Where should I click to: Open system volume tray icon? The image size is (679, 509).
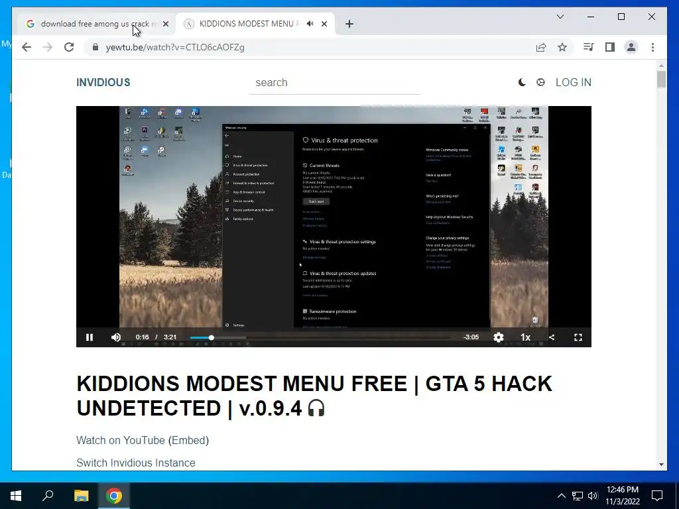tap(593, 496)
